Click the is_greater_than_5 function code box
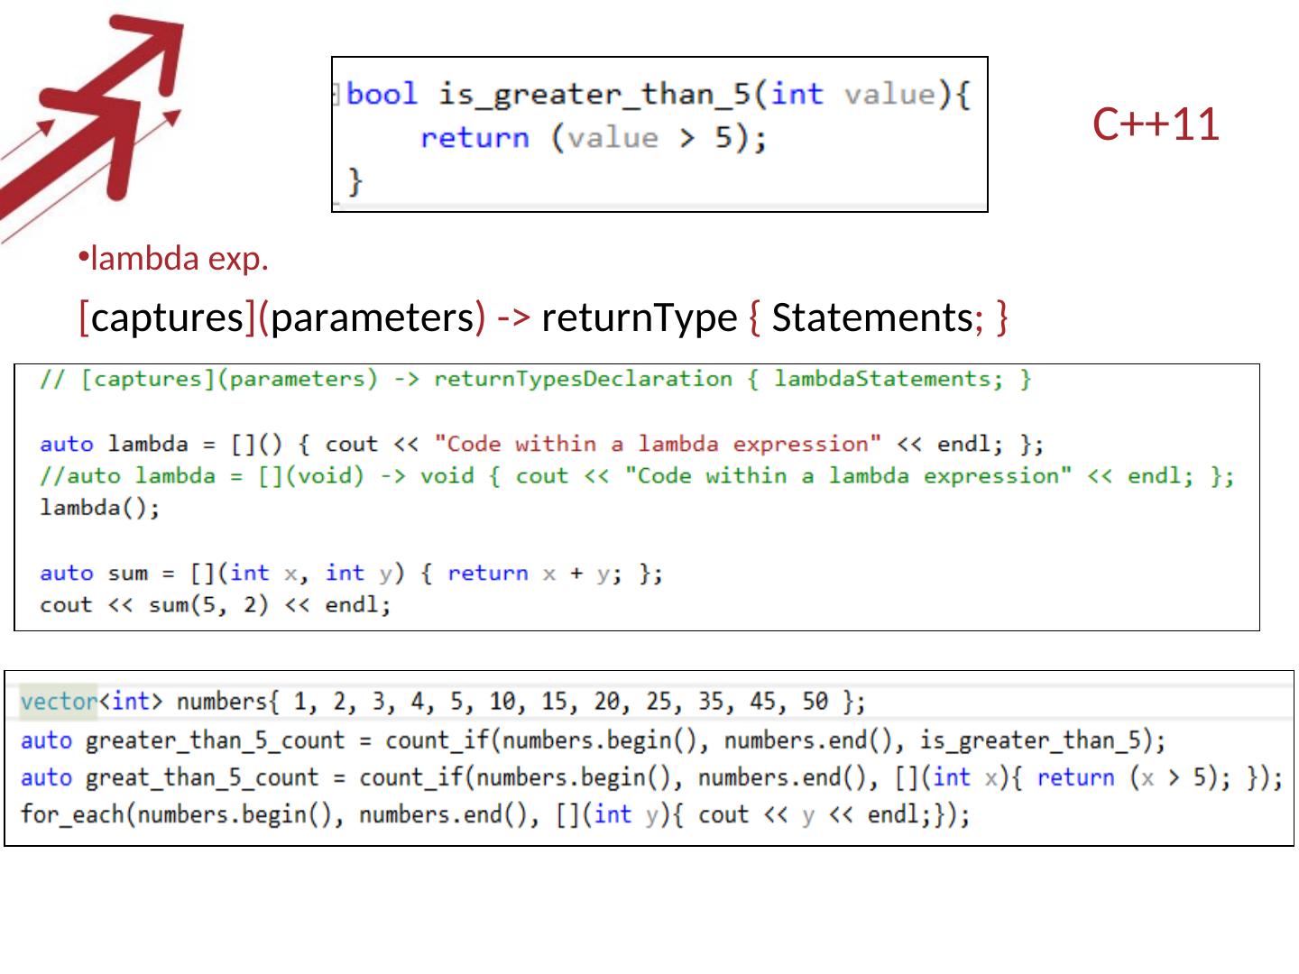 pos(659,133)
